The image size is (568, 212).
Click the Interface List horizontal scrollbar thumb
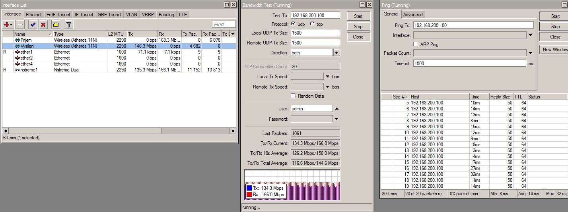pos(84,131)
